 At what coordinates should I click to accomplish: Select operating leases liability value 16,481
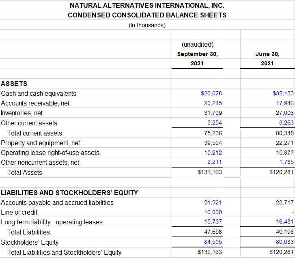[x=285, y=222]
